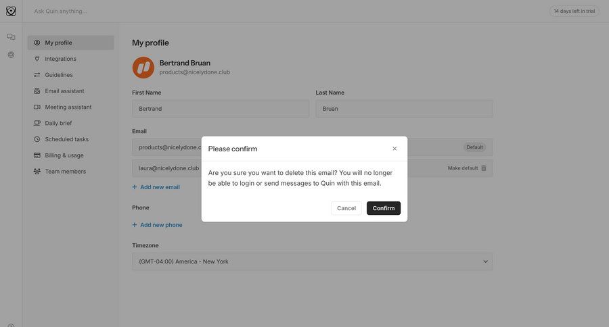
Task: Click the globe icon in left rail
Action: tap(11, 55)
